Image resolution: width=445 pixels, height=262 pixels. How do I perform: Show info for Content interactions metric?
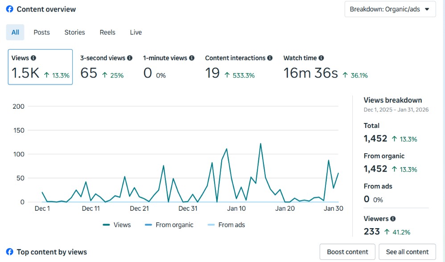point(270,58)
